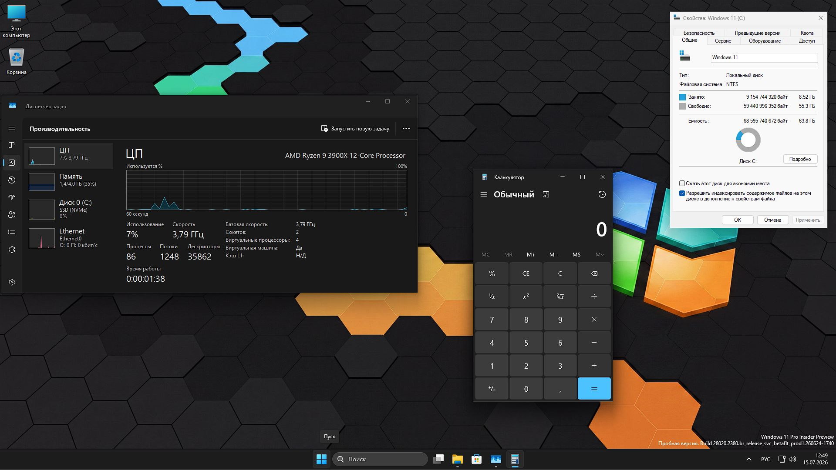Click the percent key in Calculator

point(492,273)
